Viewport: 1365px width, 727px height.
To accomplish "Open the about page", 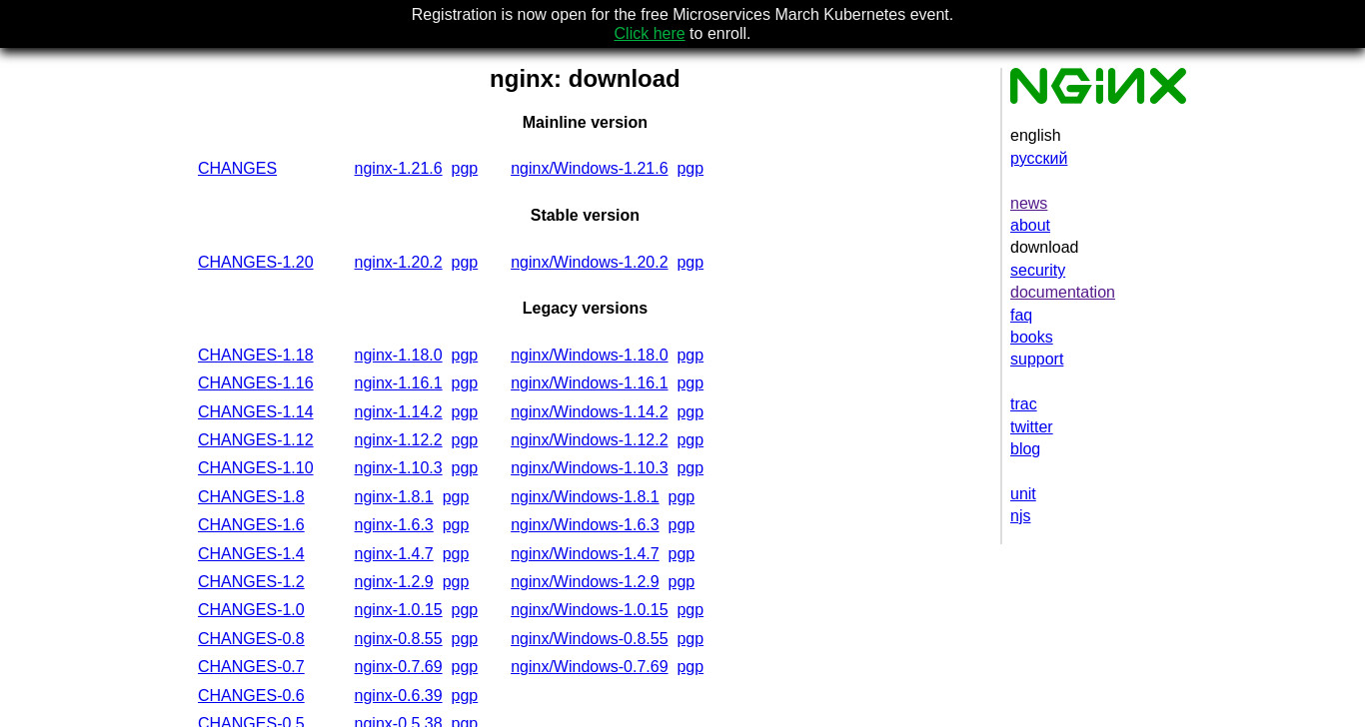I will 1030,226.
